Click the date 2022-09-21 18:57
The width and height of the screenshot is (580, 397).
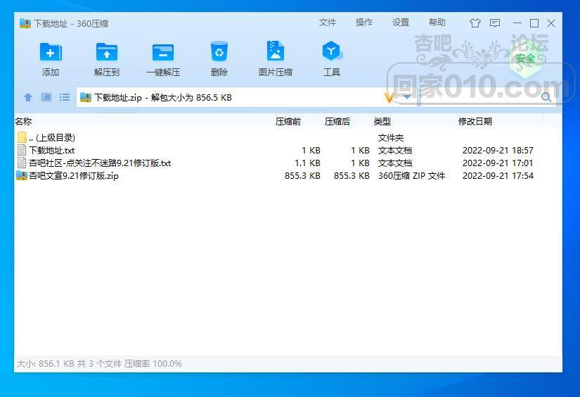[x=498, y=151]
